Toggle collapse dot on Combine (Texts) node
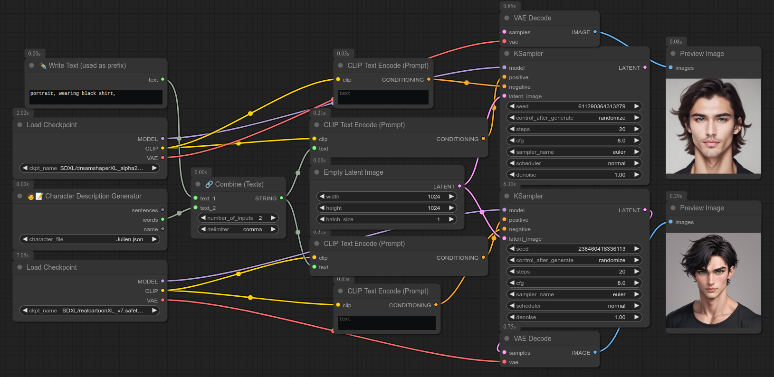This screenshot has width=774, height=377. 198,184
